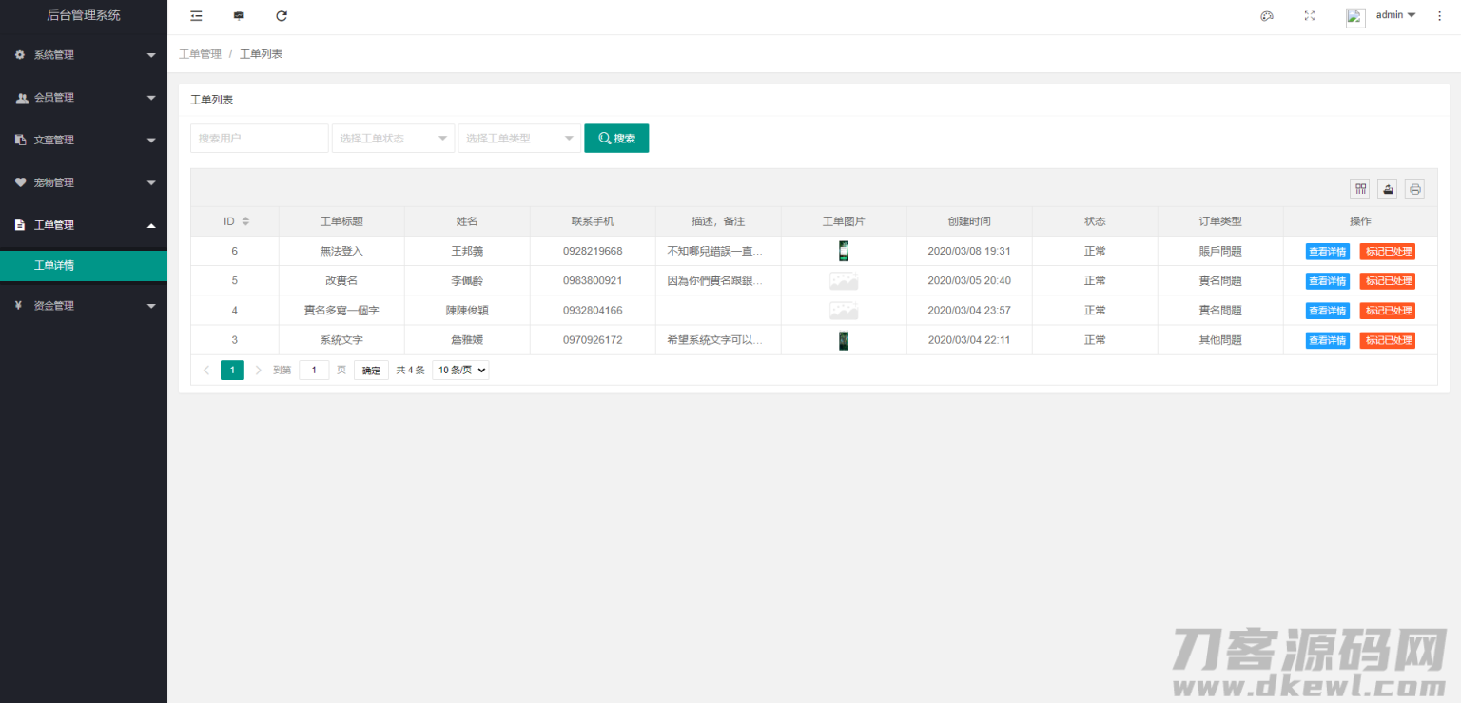Screen dimensions: 1461x703
Task: Change page size using the 10条/页 dropdown
Action: [460, 370]
